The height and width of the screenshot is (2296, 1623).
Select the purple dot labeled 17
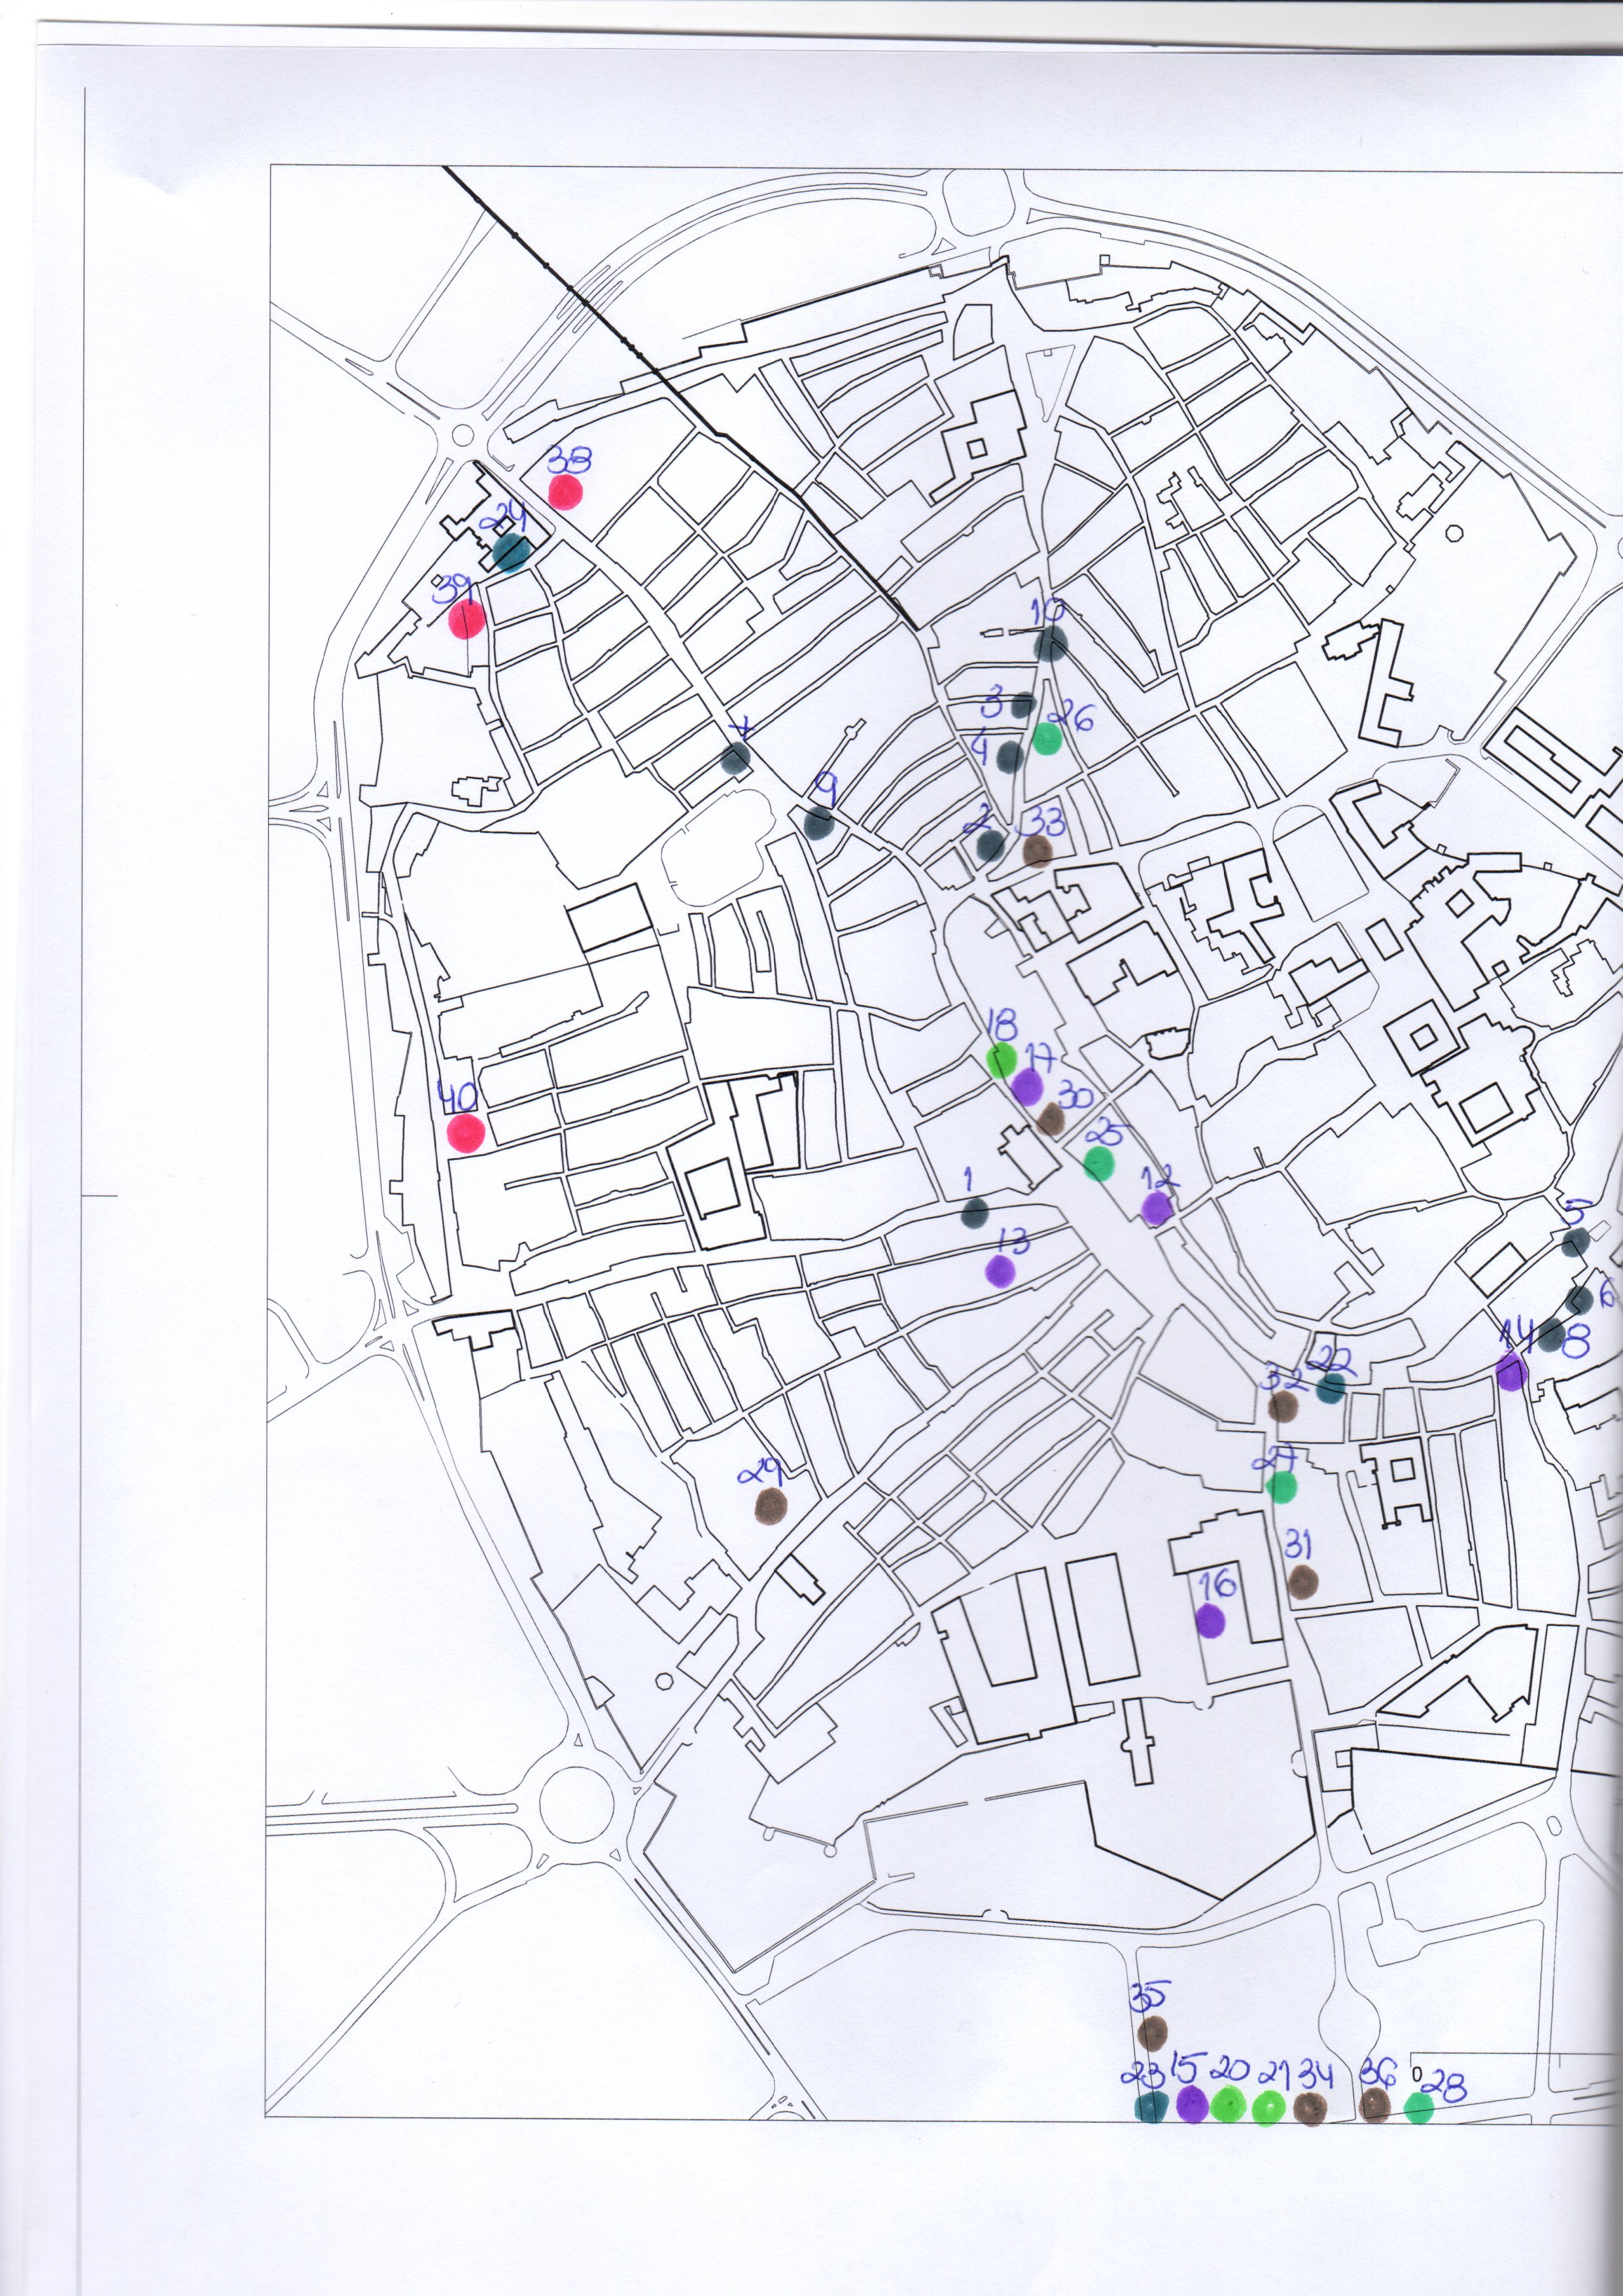1027,1086
